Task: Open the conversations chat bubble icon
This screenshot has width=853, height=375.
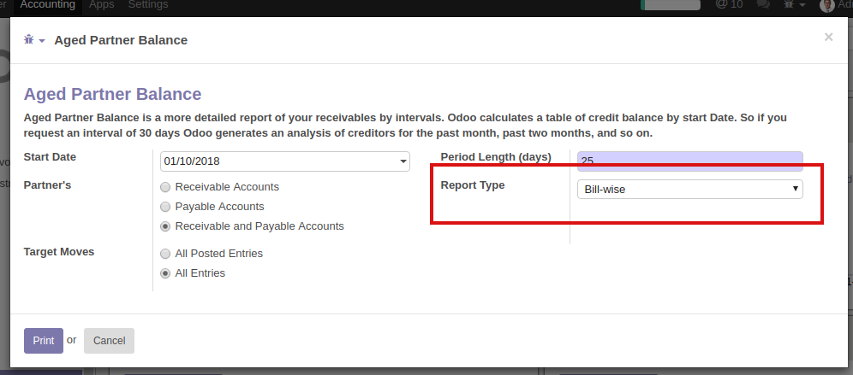Action: coord(763,5)
